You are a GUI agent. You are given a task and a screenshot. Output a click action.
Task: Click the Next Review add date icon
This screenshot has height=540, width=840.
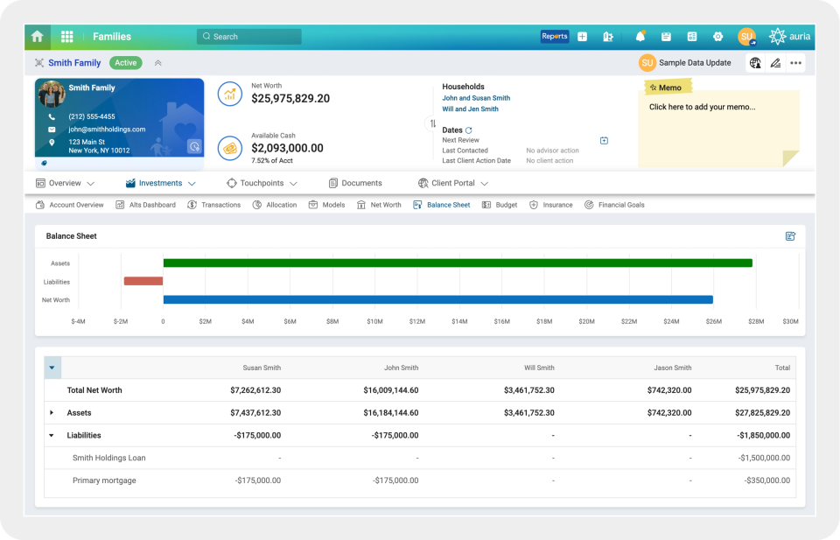pyautogui.click(x=604, y=140)
